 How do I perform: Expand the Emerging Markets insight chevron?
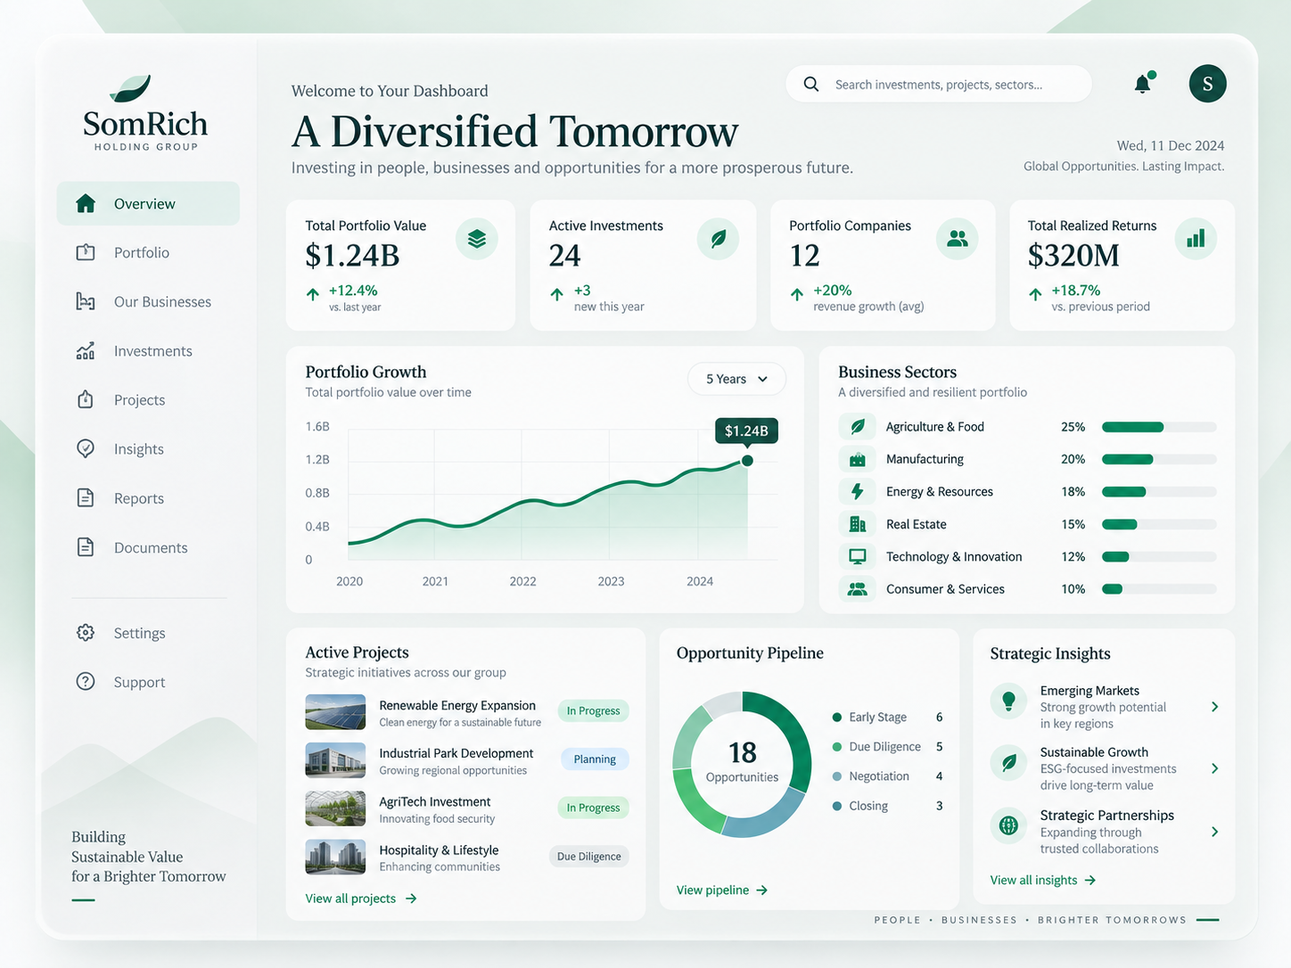pos(1214,707)
